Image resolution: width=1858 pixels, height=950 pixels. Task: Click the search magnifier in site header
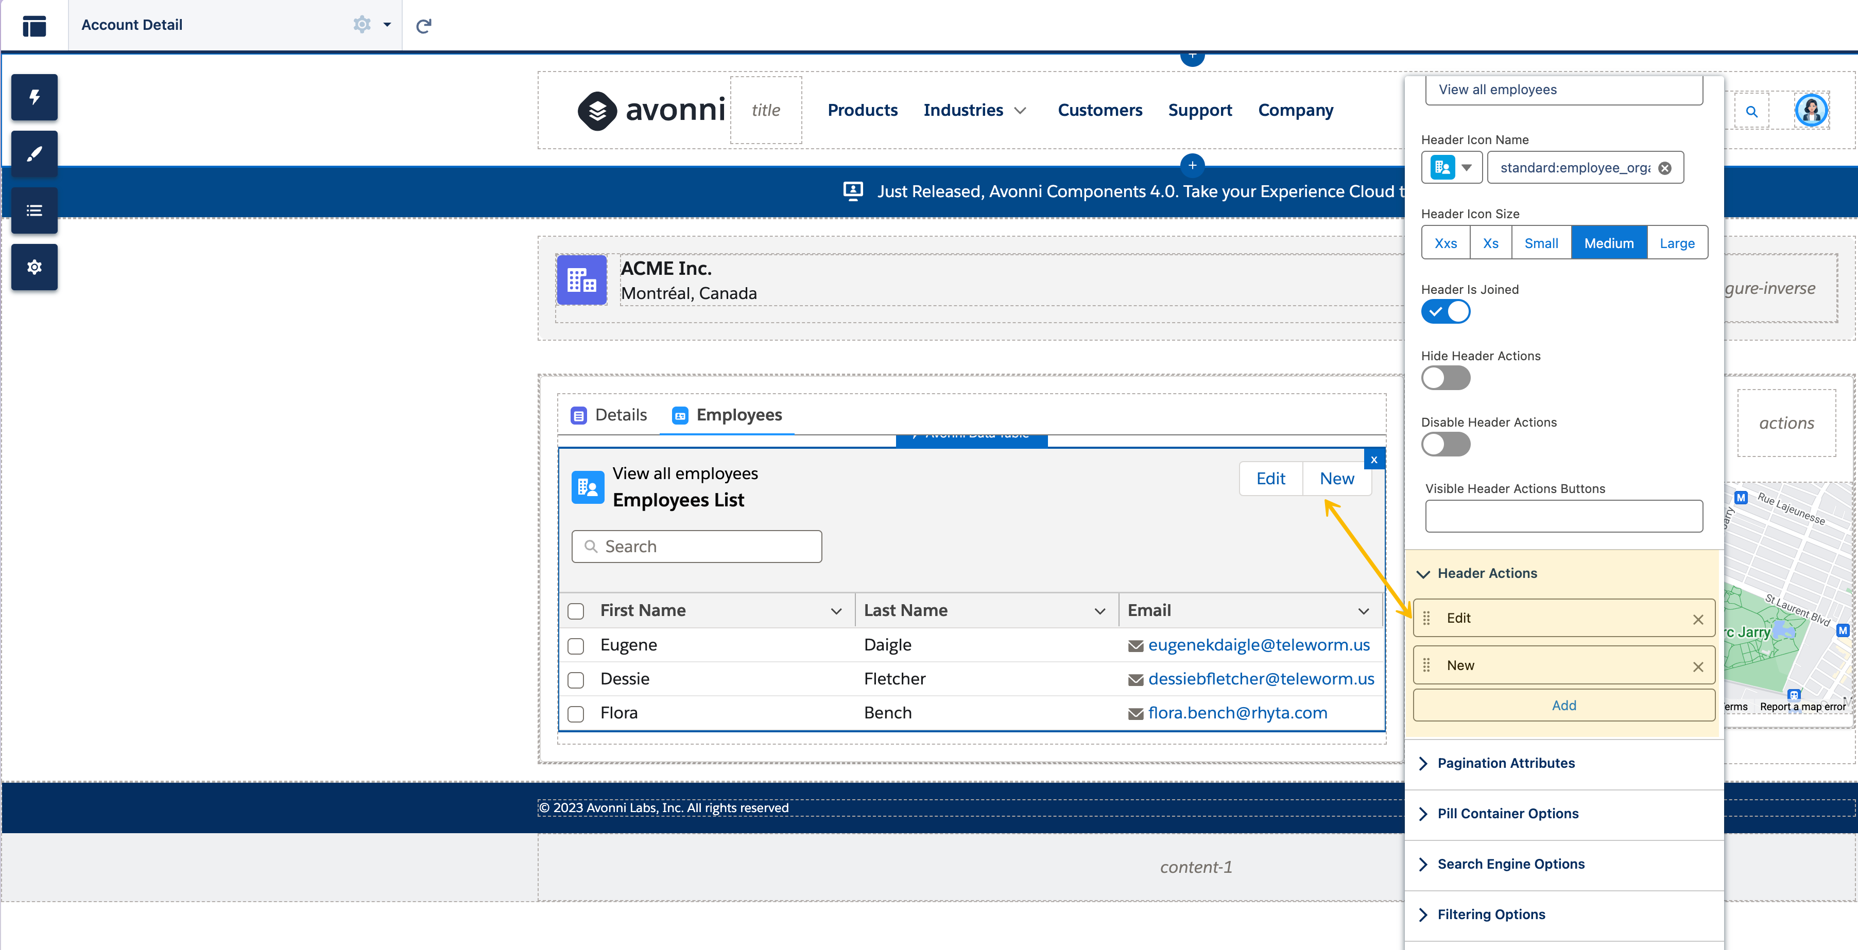[1751, 112]
